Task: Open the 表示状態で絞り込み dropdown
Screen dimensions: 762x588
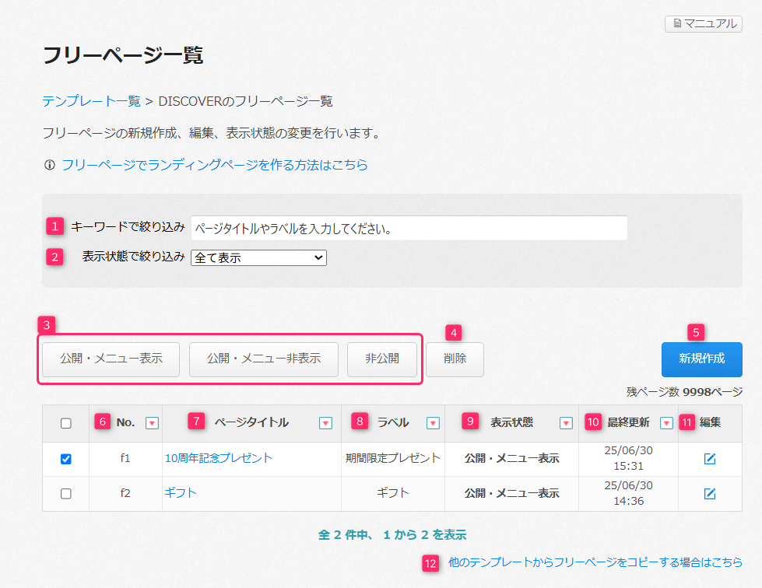Action: (x=258, y=257)
